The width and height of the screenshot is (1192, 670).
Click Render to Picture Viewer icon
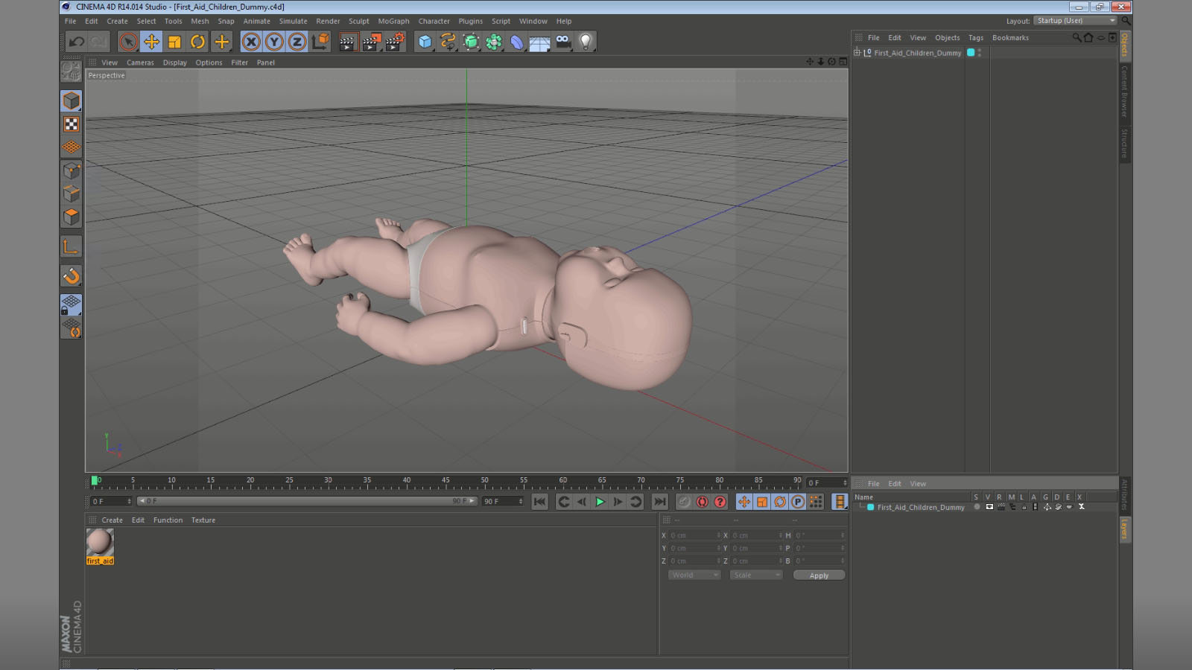click(370, 42)
